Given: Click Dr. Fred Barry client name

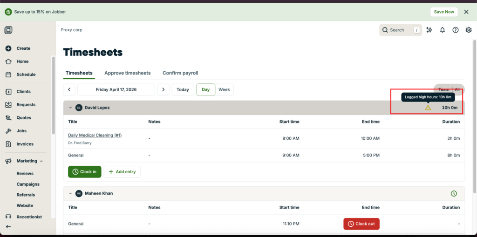Looking at the screenshot, I should 80,142.
